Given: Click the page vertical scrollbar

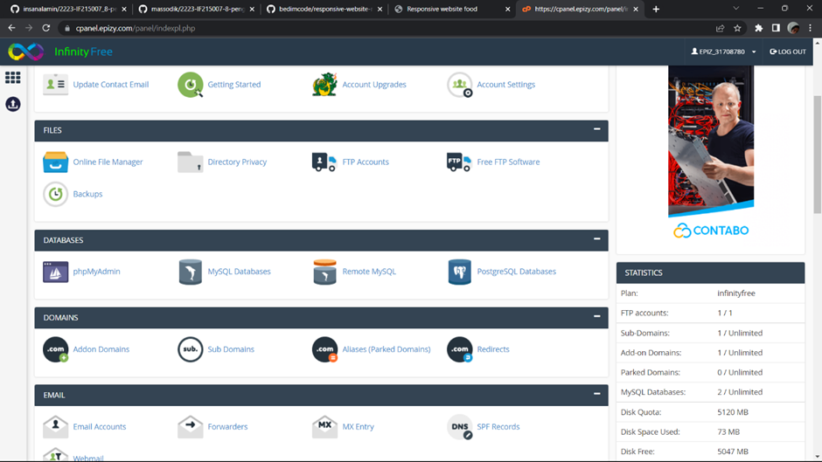Looking at the screenshot, I should point(817,155).
